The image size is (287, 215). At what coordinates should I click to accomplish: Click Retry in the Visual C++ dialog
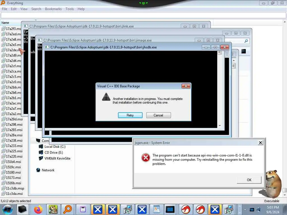pos(130,115)
